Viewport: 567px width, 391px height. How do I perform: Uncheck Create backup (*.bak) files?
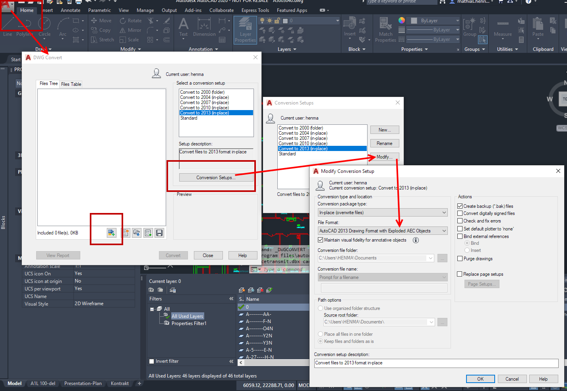pyautogui.click(x=460, y=206)
